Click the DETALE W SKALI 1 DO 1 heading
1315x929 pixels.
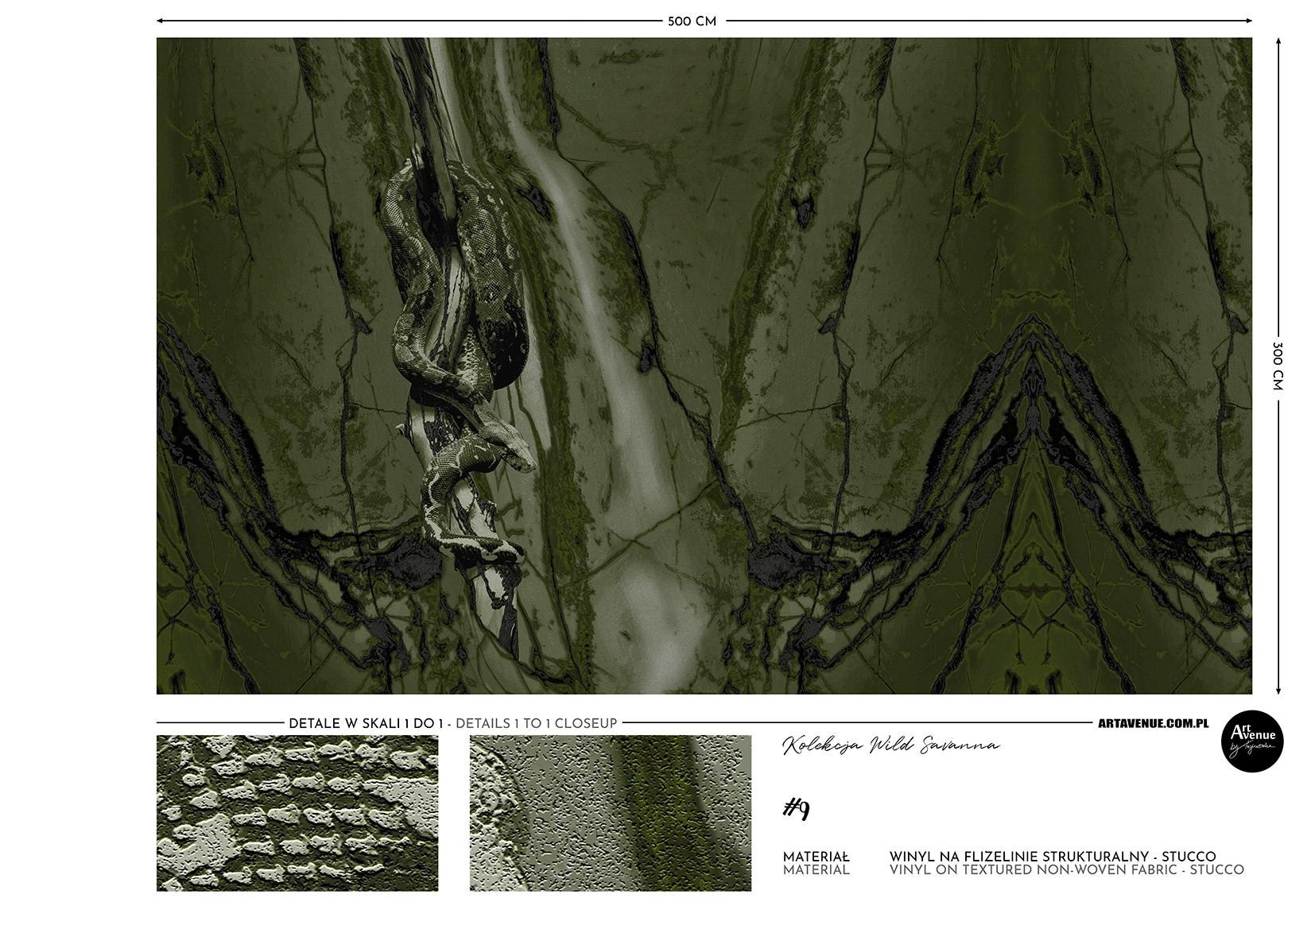(366, 723)
